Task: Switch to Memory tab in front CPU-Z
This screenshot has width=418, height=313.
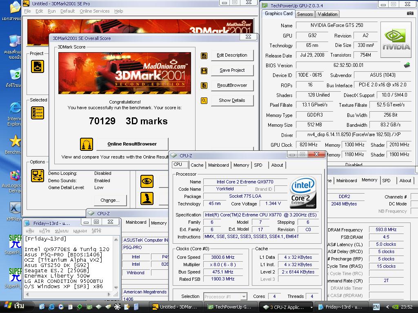Action: click(x=241, y=165)
